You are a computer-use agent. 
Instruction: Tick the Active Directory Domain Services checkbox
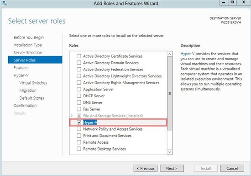pos(79,63)
